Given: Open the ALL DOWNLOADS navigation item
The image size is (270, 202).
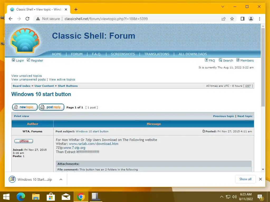Looking at the screenshot, I should tap(193, 54).
